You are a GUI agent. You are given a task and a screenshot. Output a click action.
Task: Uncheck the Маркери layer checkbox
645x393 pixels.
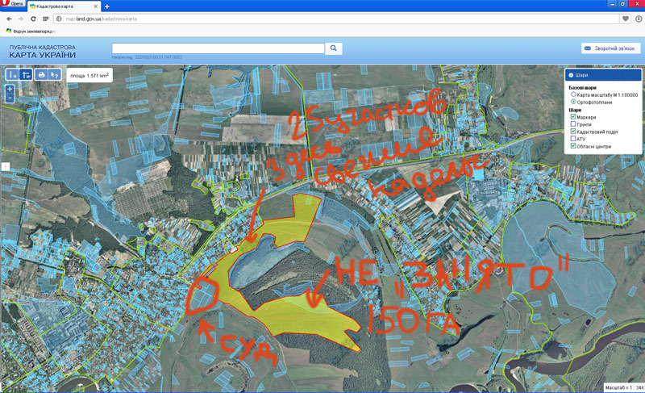click(x=573, y=117)
